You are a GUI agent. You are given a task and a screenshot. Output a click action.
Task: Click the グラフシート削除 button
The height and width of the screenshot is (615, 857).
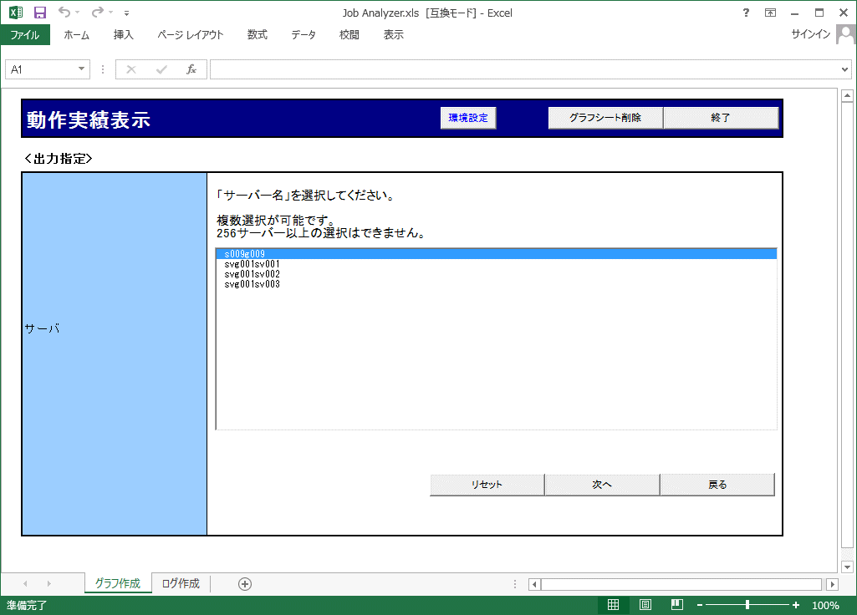[x=605, y=118]
